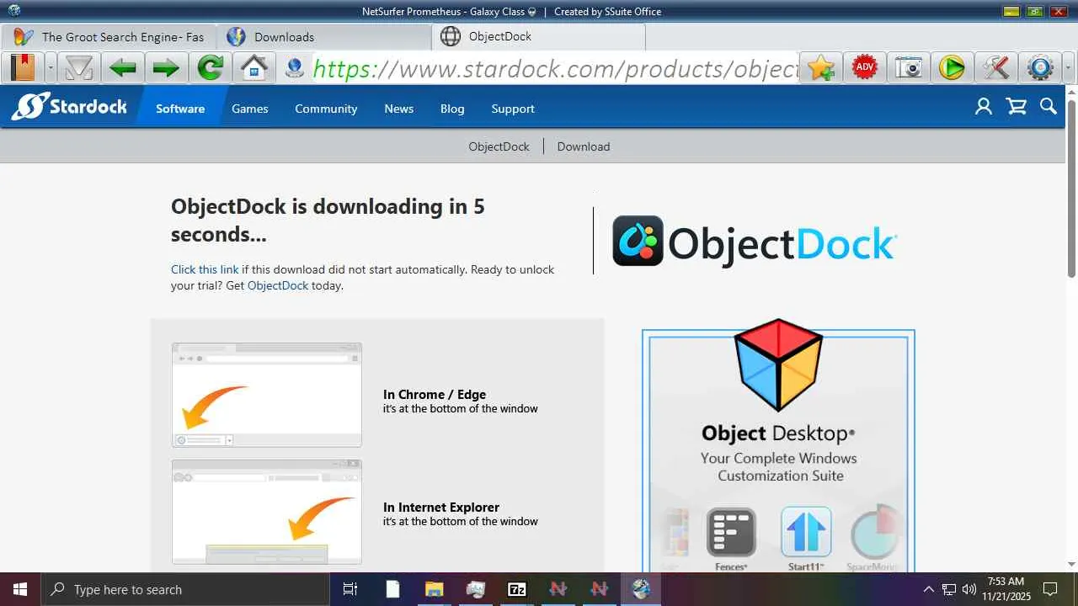Go to the News section
The width and height of the screenshot is (1078, 606).
[x=399, y=109]
